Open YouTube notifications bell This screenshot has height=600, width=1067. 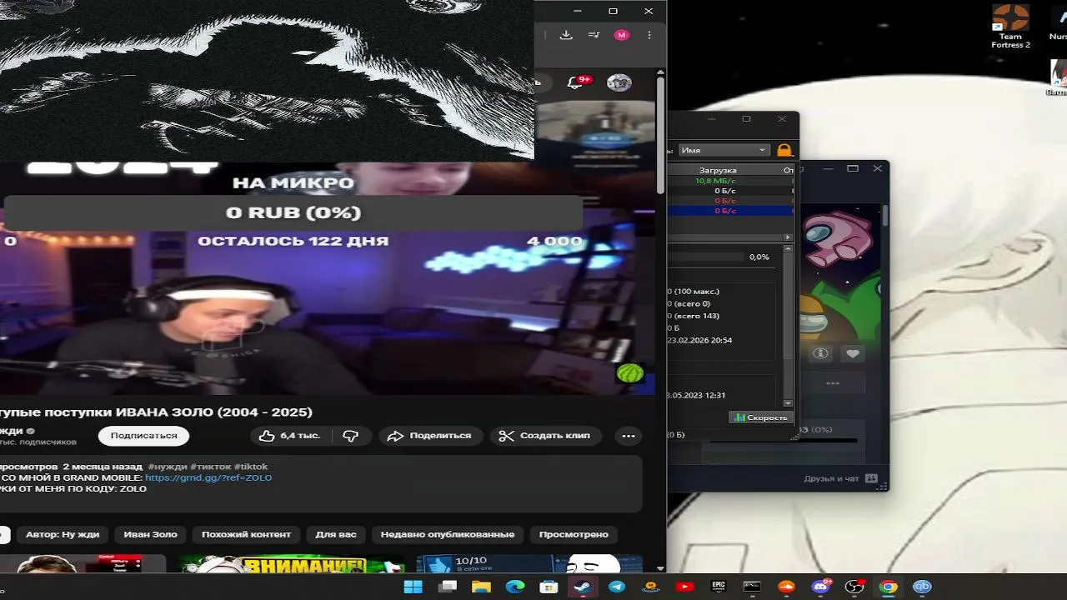575,82
